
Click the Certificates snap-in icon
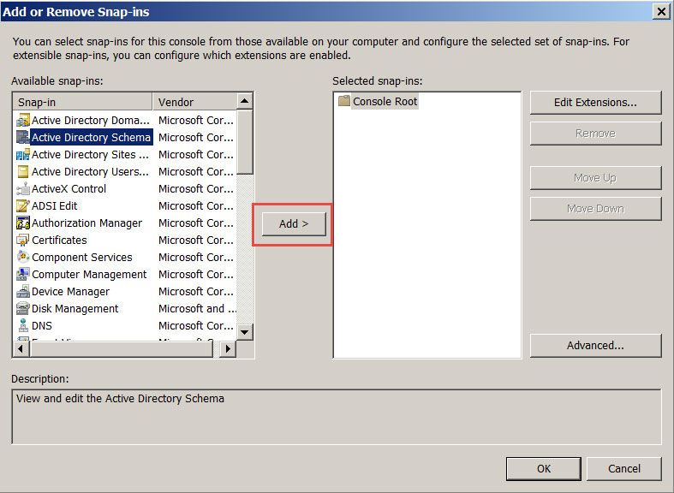click(23, 241)
